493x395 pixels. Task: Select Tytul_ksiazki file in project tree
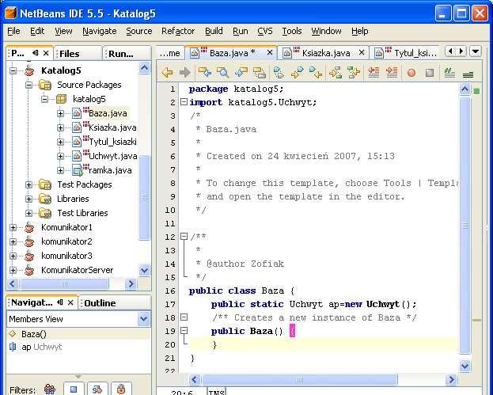click(x=112, y=142)
